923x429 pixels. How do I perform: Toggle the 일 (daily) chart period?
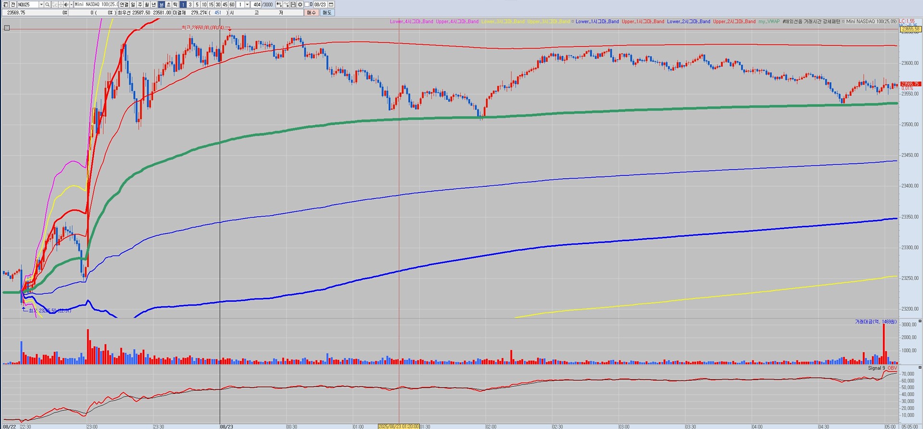(133, 4)
